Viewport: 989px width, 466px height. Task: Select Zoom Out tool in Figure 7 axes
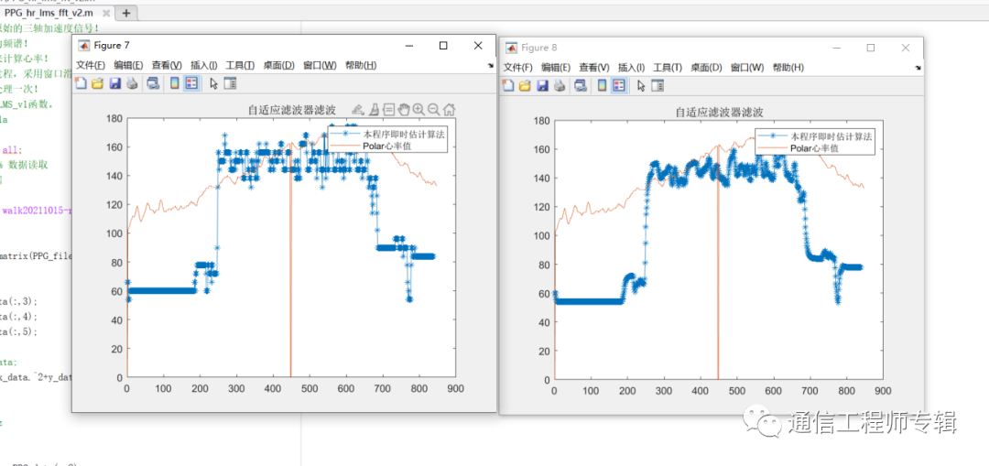pyautogui.click(x=434, y=110)
